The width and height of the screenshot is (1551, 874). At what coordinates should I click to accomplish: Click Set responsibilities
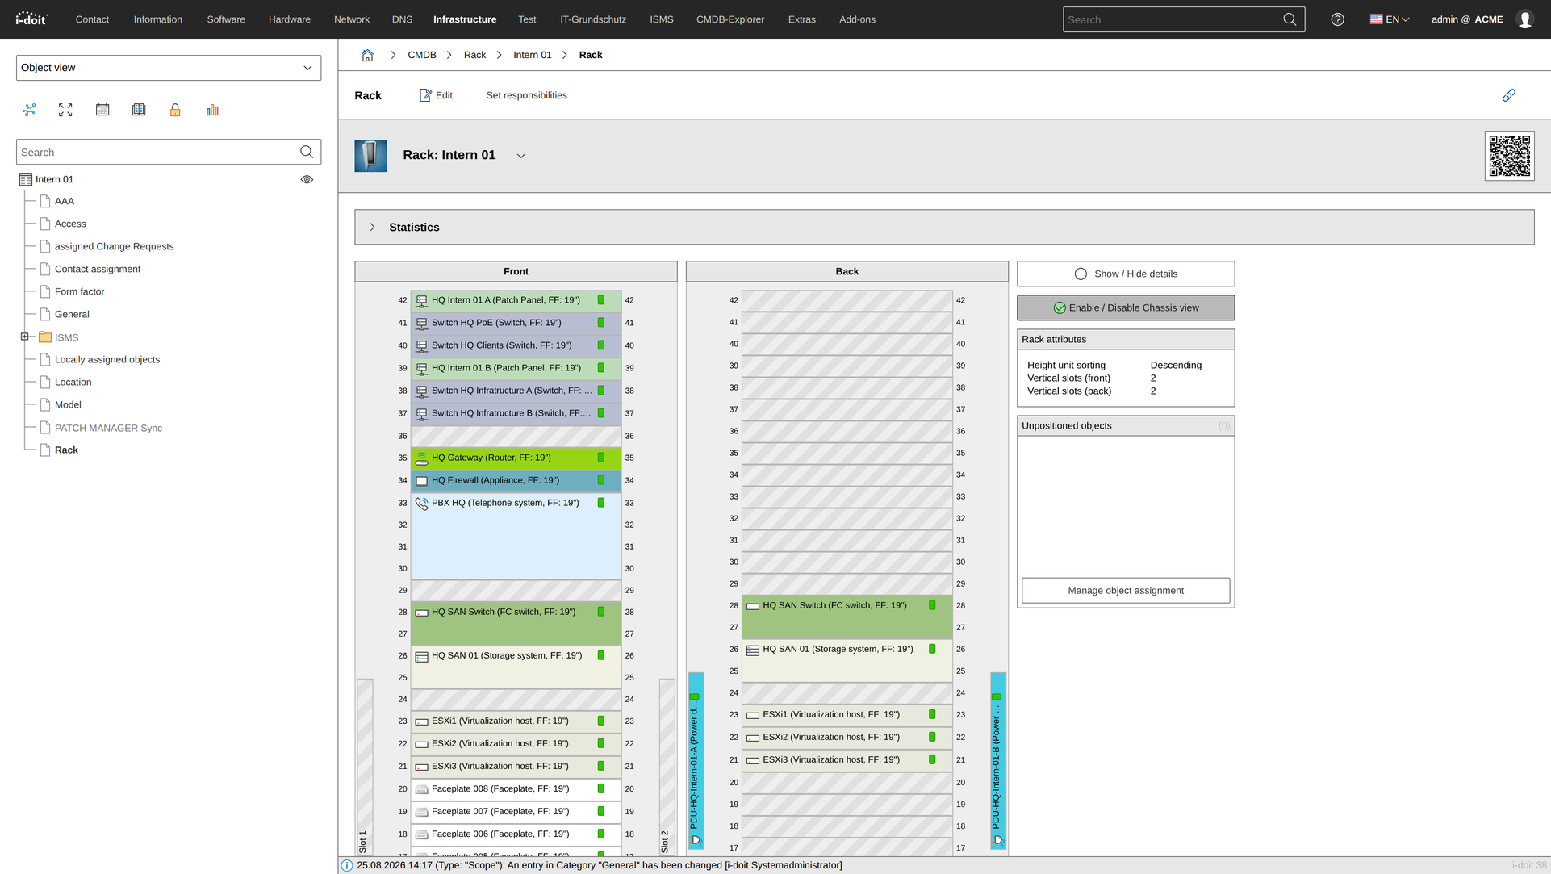(x=526, y=95)
